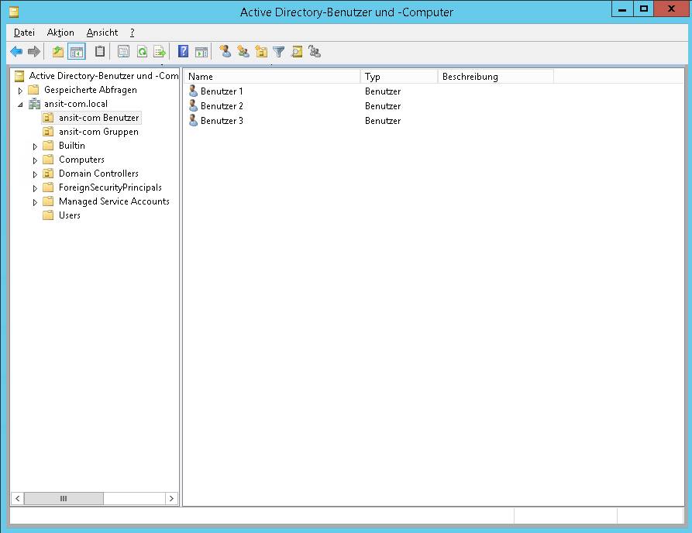The image size is (692, 533).
Task: Click the create new group icon
Action: click(243, 52)
